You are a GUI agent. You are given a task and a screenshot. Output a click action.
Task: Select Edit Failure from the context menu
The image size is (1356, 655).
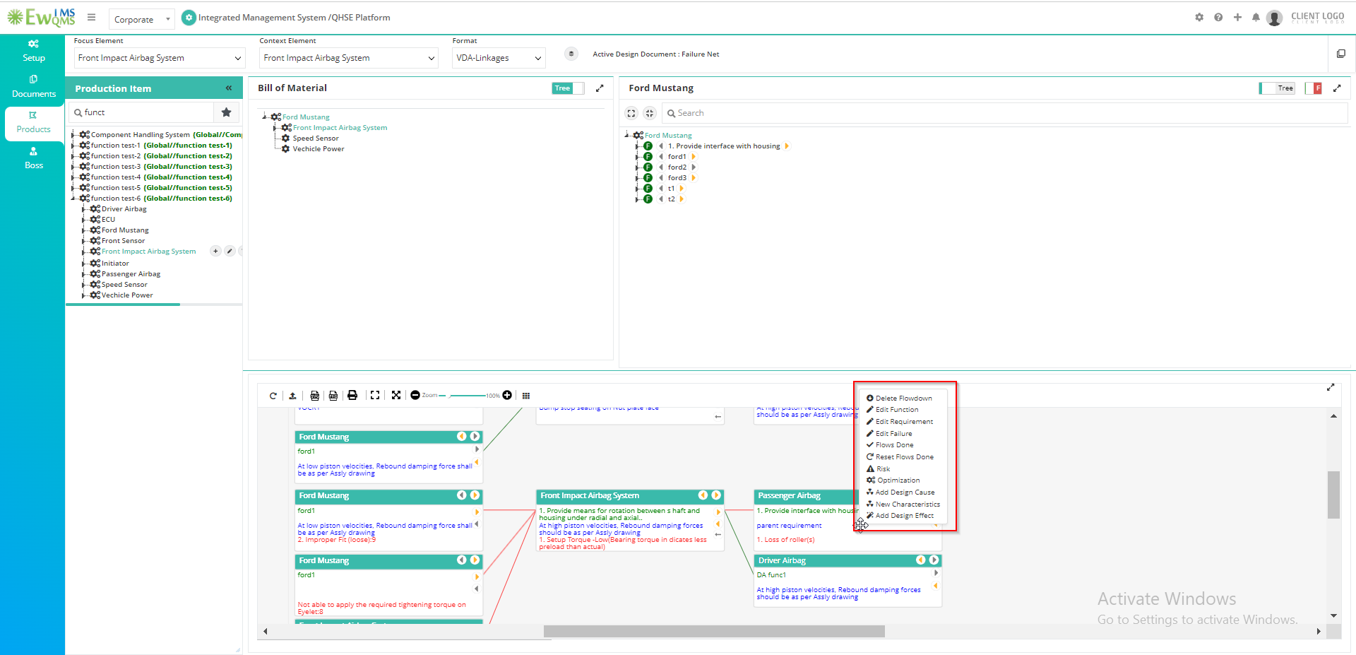[889, 434]
